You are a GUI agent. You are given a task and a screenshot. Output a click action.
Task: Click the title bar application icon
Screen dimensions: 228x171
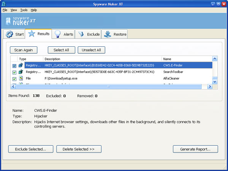pos(4,4)
